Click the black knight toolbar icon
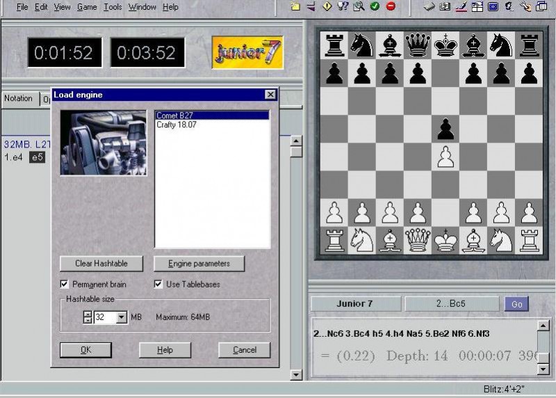Image resolution: width=556 pixels, height=398 pixels. coord(509,6)
